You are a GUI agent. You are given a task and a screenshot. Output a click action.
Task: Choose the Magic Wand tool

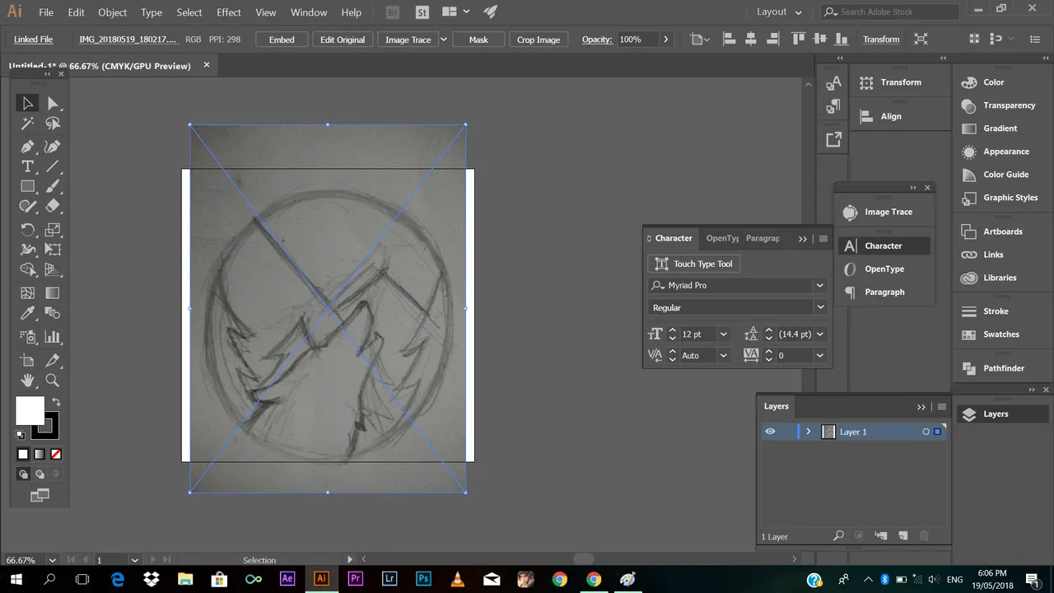click(27, 124)
